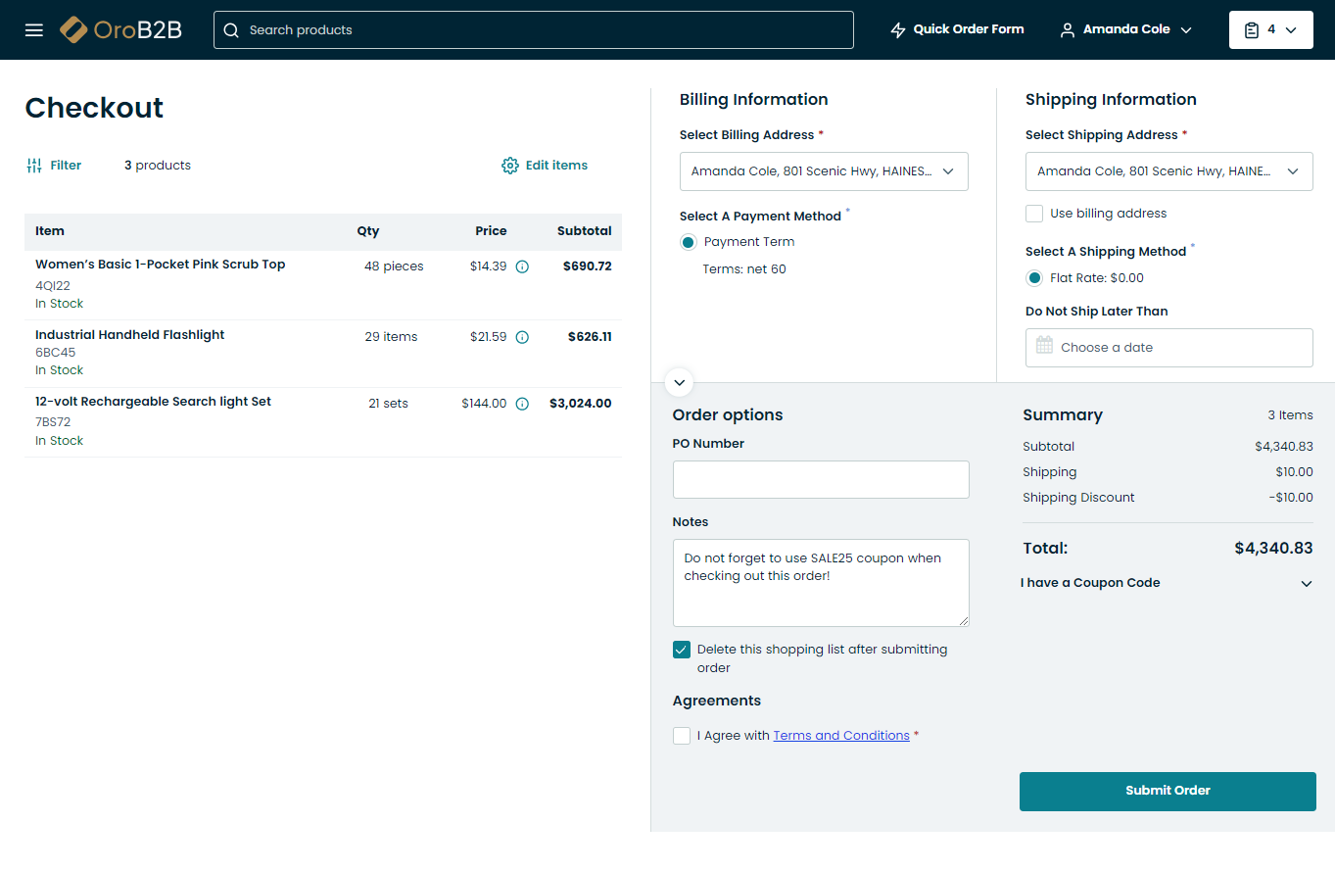Uncheck Delete this shopping list option
The width and height of the screenshot is (1335, 872).
click(682, 650)
